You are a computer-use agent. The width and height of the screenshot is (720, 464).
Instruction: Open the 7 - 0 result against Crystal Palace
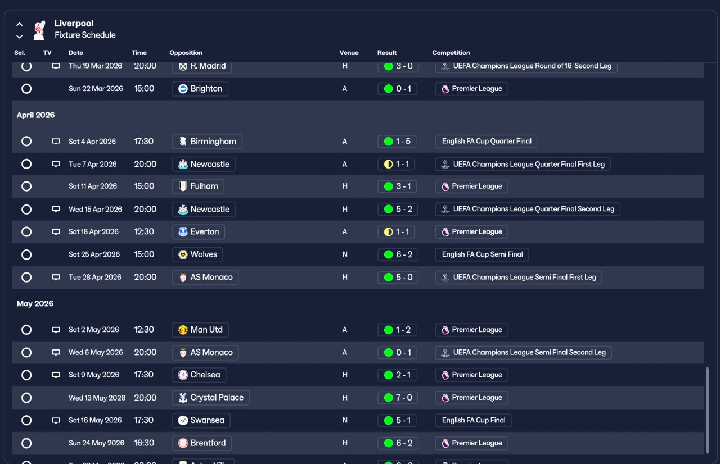(x=398, y=398)
